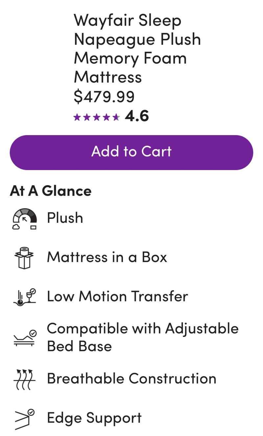Click the Breathable Construction airflow icon
This screenshot has height=436, width=263.
[x=24, y=379]
